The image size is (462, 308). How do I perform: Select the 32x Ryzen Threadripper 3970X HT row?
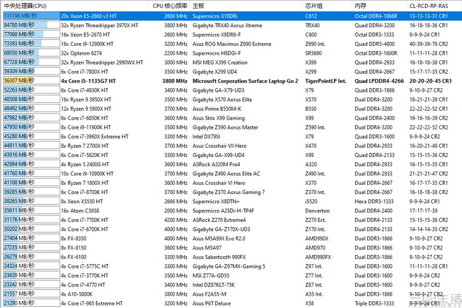click(x=232, y=25)
